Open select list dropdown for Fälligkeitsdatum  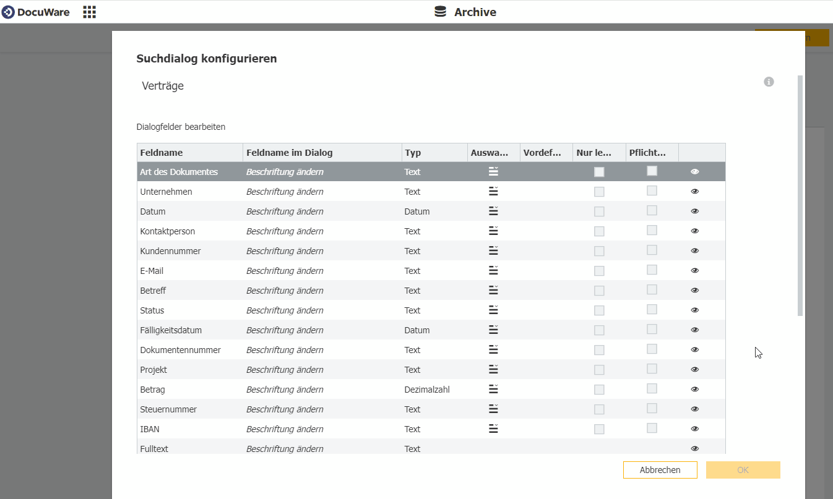[493, 330]
